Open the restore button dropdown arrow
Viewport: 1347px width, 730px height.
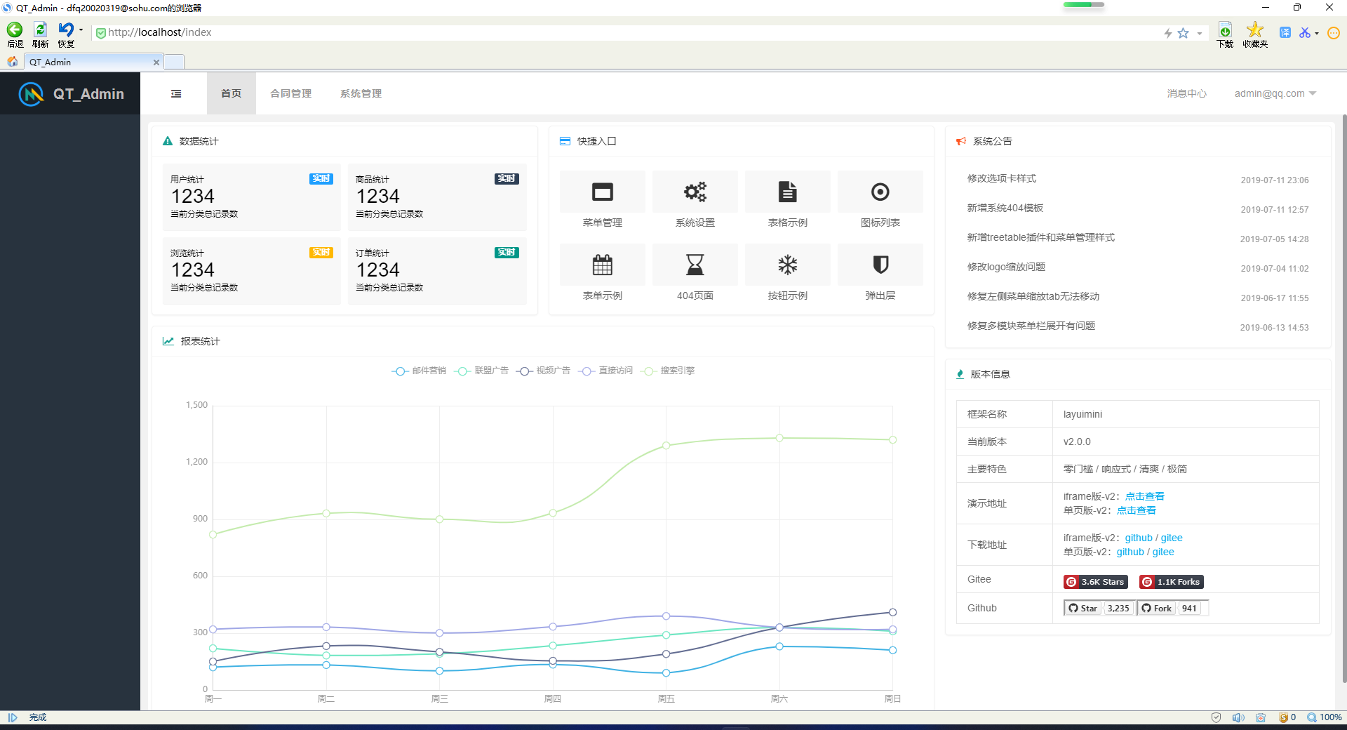[81, 30]
